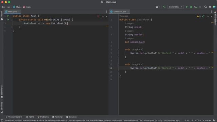217x122 pixels.
Task: Click the usages hint above int namSanXuat
Action: (x=129, y=38)
